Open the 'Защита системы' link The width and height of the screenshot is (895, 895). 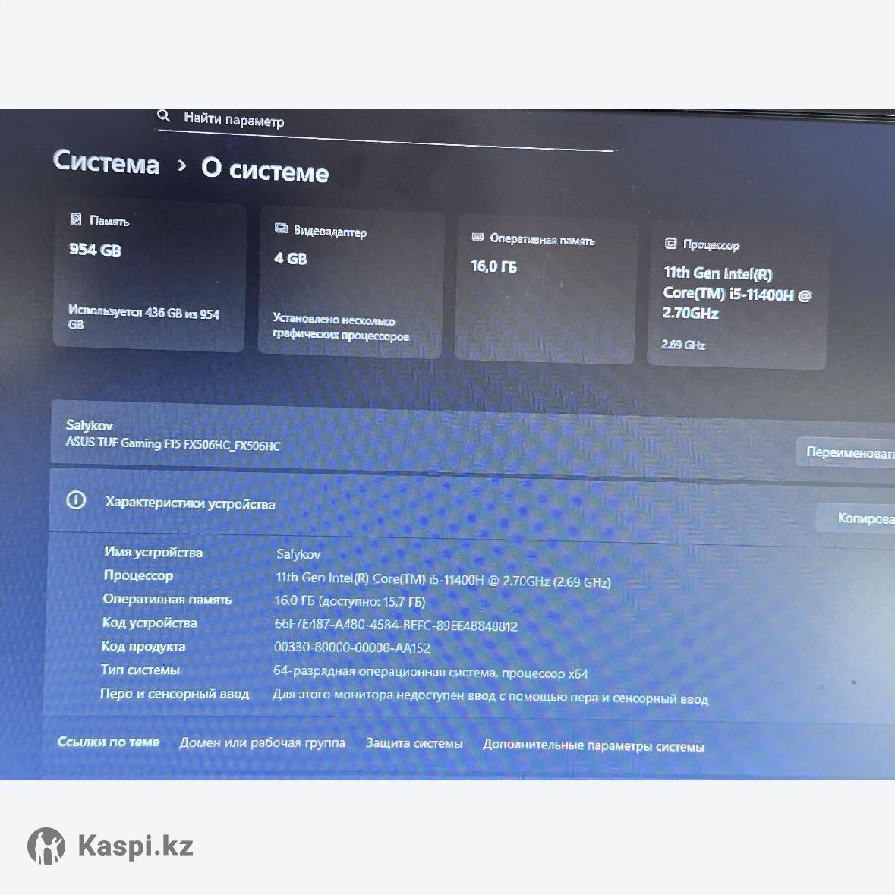point(414,744)
